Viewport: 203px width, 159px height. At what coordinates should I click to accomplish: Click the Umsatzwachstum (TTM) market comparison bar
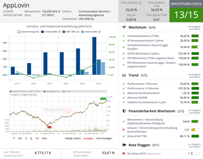195,36
